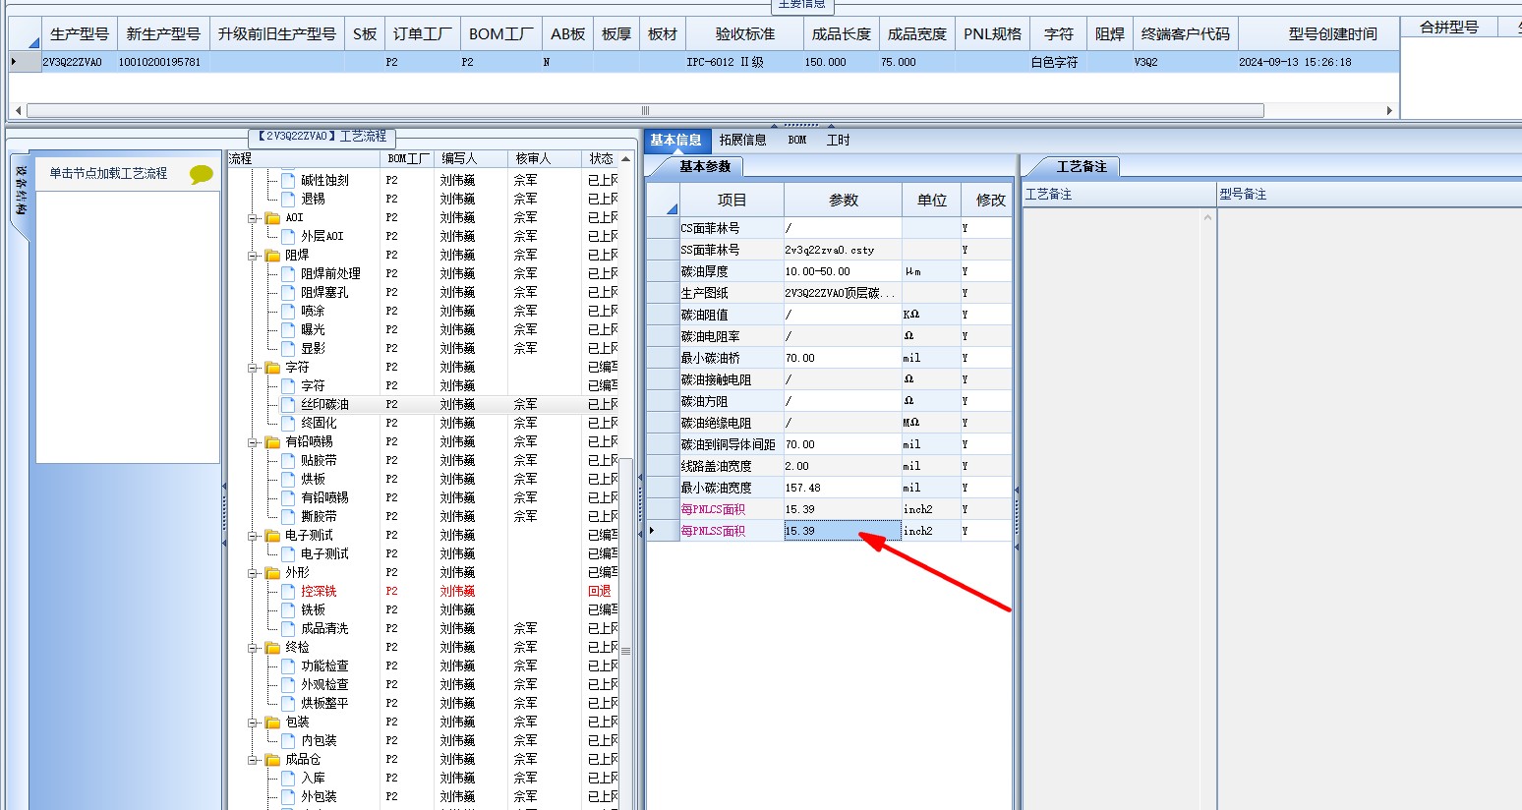Select the 显影 process node
1522x810 pixels.
pyautogui.click(x=313, y=349)
